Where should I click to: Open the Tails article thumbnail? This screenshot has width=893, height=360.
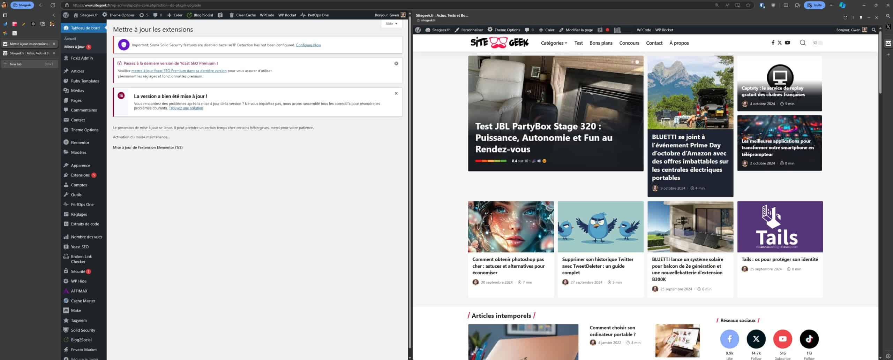coord(780,227)
